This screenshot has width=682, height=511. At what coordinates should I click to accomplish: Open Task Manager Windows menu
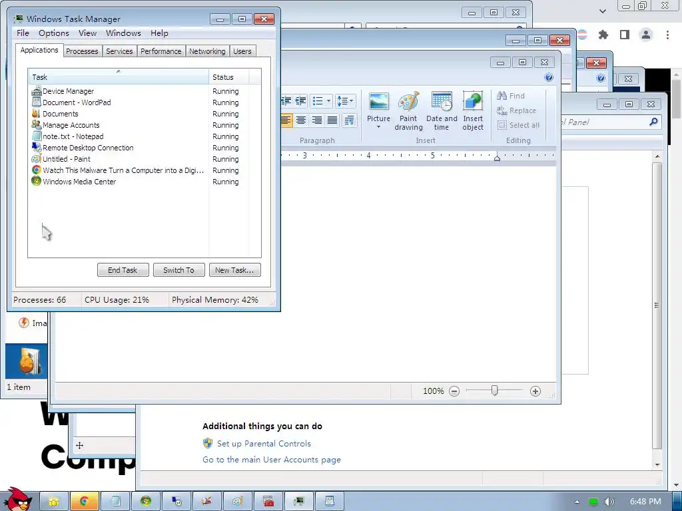coord(123,33)
